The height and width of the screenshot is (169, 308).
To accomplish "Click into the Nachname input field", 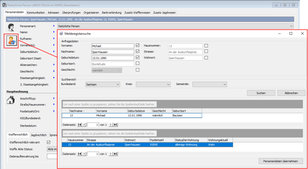I will click(x=112, y=52).
